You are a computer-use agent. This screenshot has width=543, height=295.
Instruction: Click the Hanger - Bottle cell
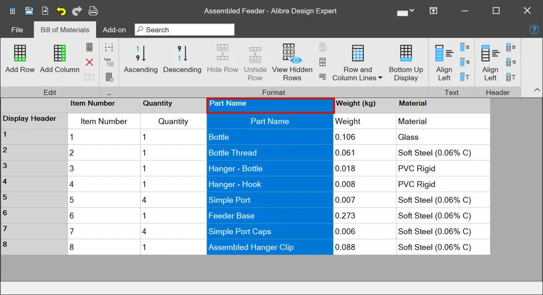(x=270, y=169)
